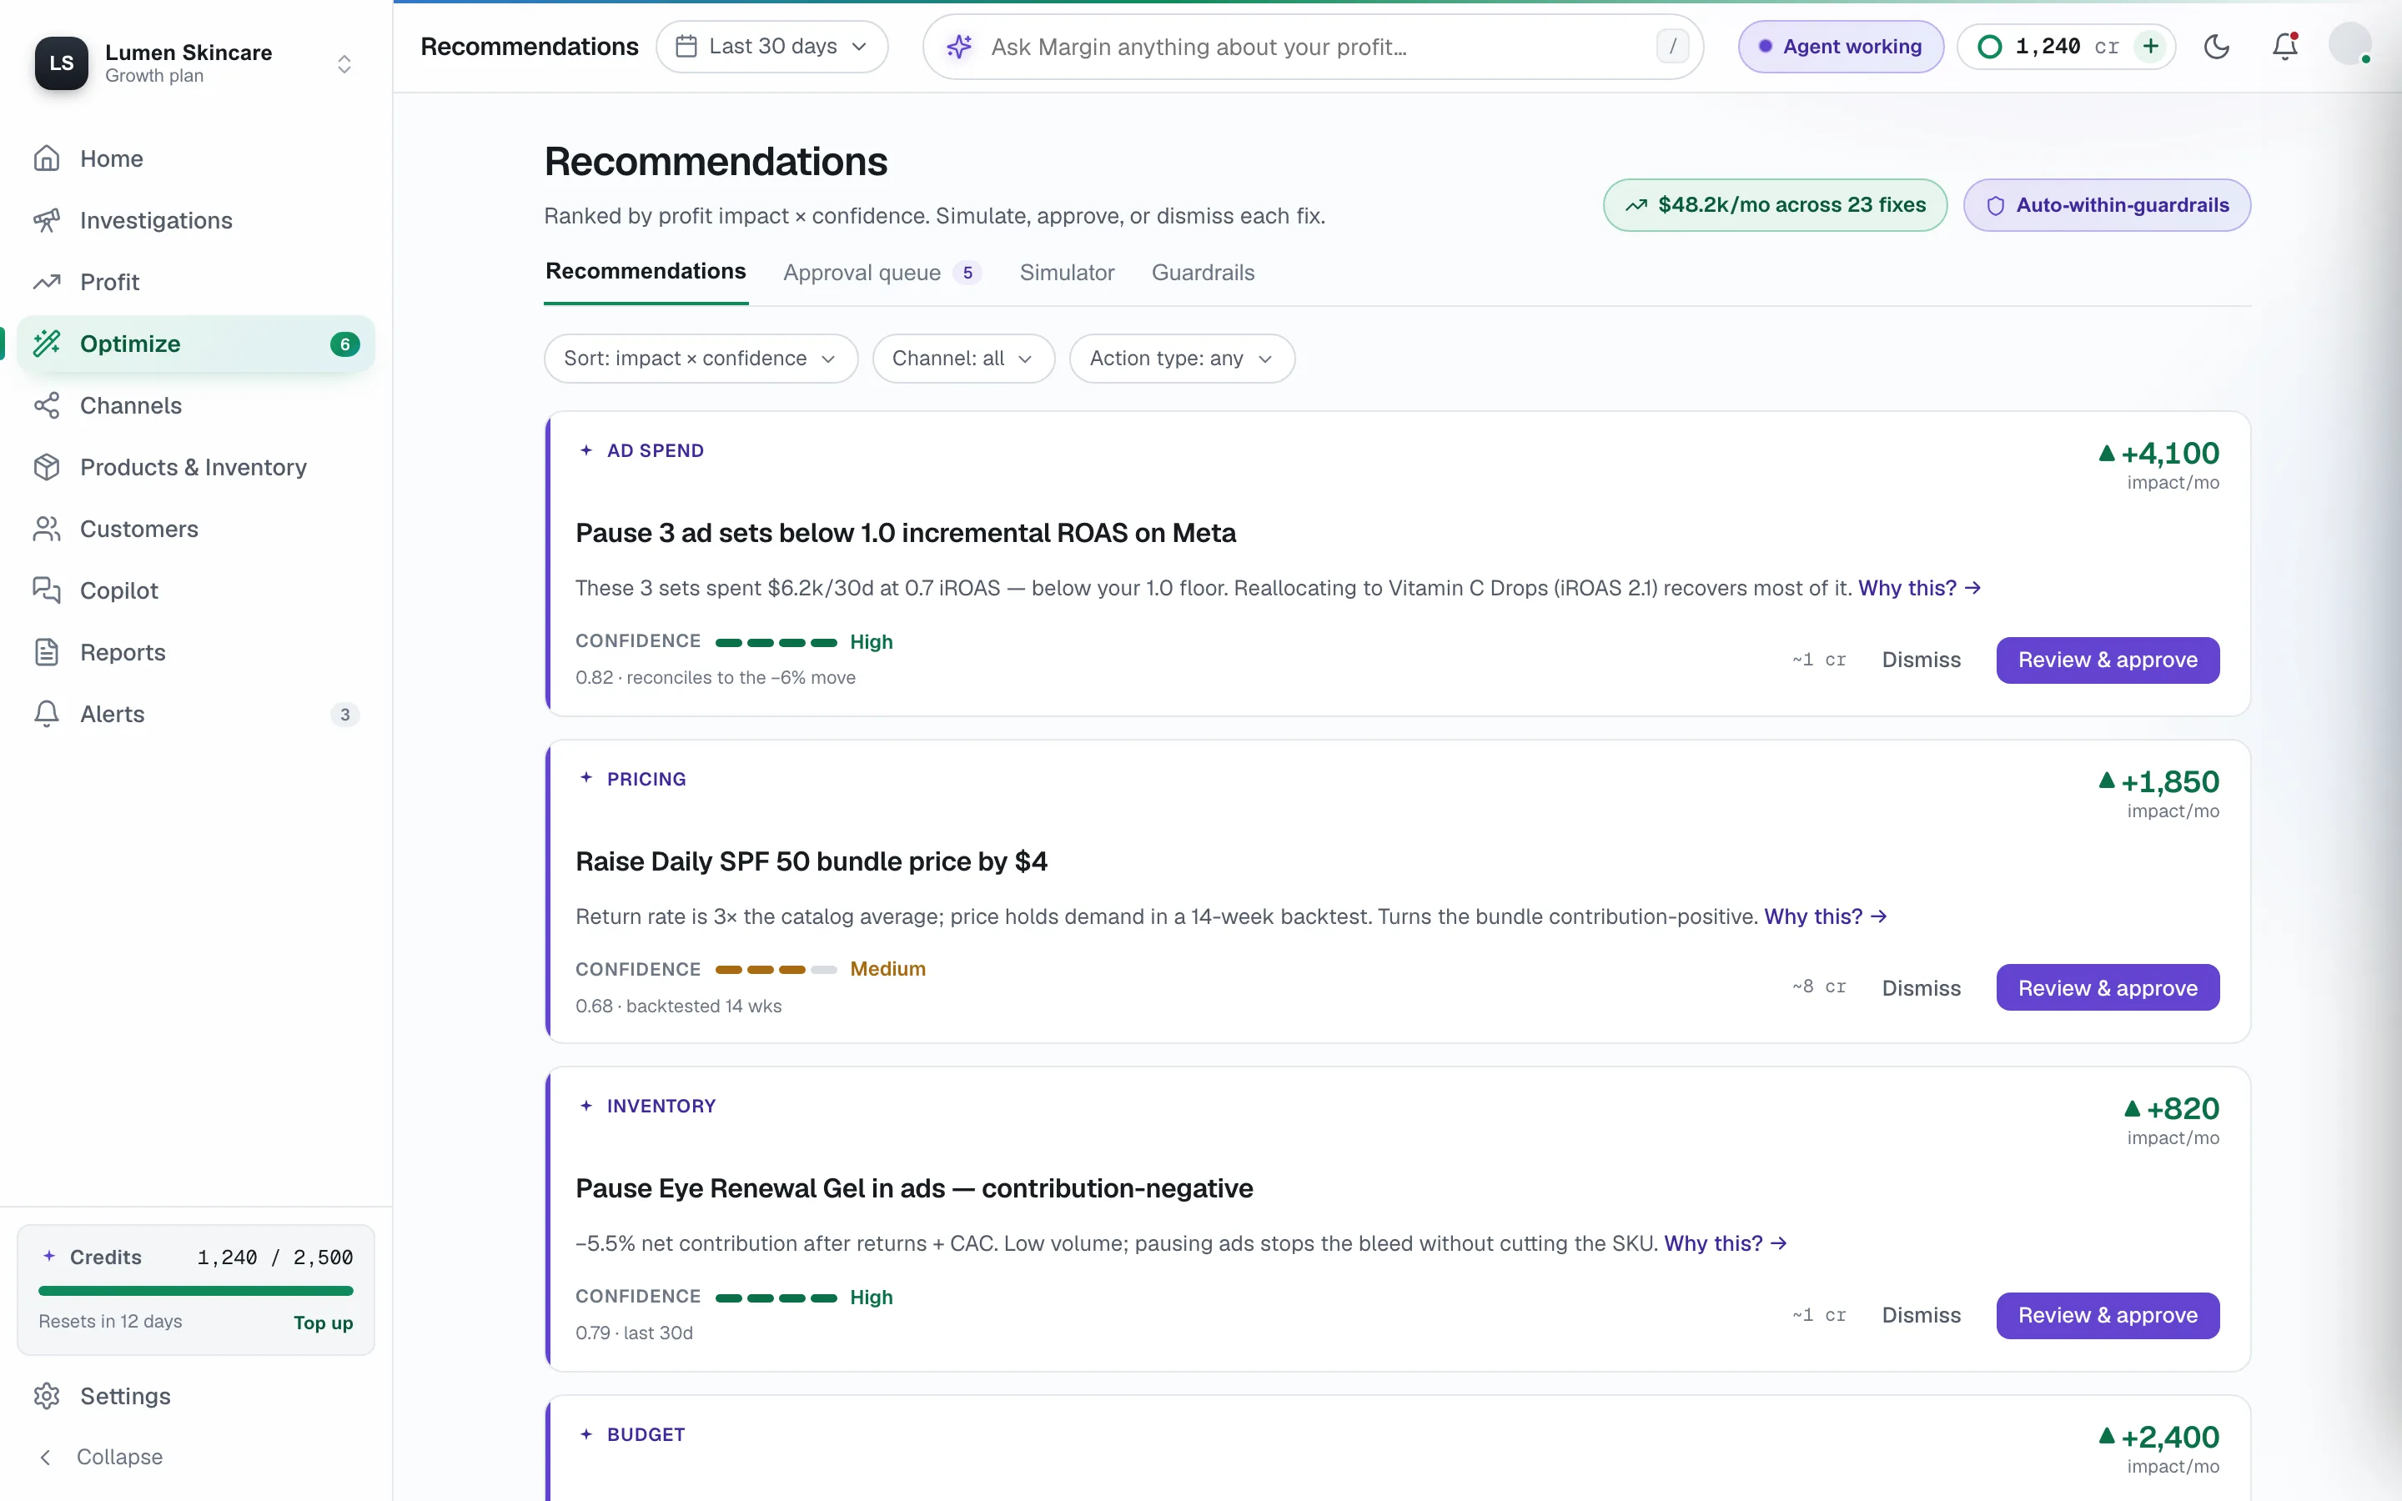This screenshot has height=1501, width=2402.
Task: Click the user avatar in top bar
Action: pos(2349,45)
